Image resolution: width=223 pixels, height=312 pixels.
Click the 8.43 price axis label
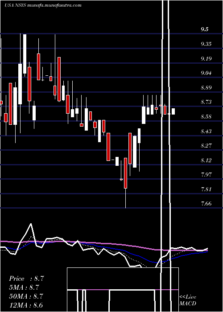pyautogui.click(x=206, y=131)
